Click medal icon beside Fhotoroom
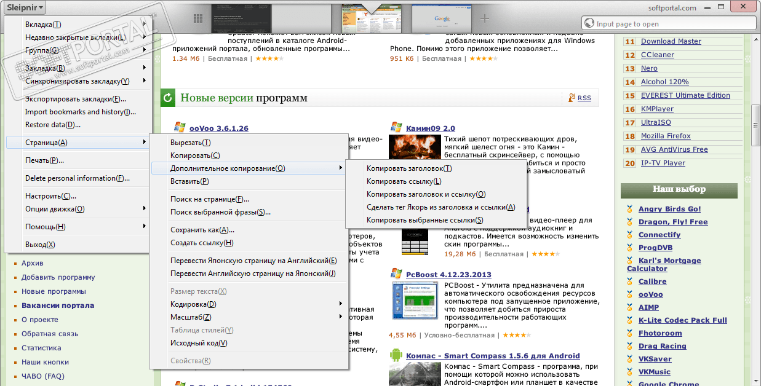 tap(629, 333)
